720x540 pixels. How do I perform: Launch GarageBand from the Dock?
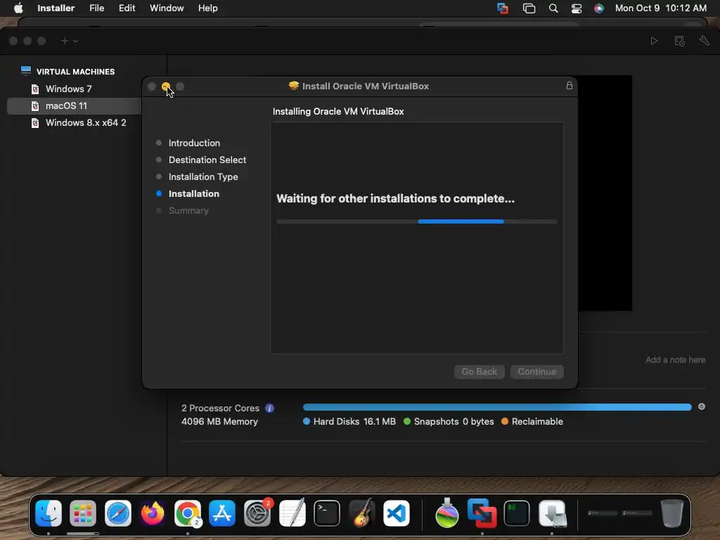click(x=361, y=513)
